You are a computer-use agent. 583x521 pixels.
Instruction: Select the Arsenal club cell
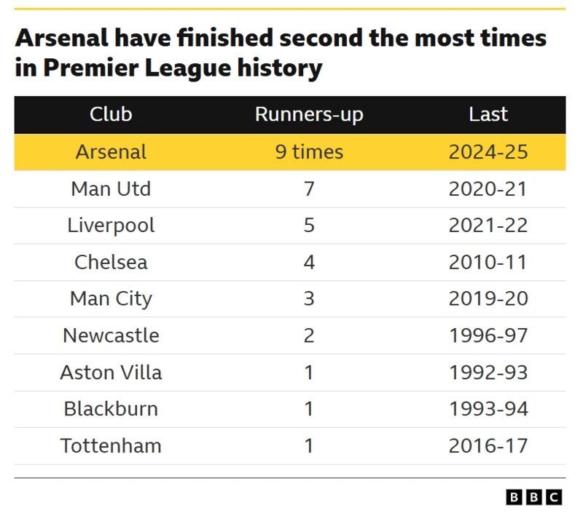[x=111, y=151]
